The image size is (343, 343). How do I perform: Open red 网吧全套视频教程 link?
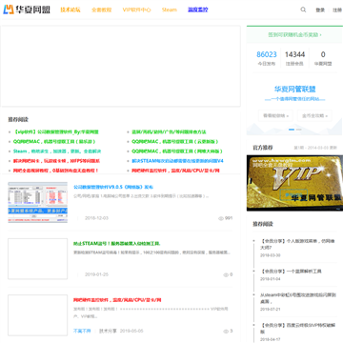click(x=56, y=171)
